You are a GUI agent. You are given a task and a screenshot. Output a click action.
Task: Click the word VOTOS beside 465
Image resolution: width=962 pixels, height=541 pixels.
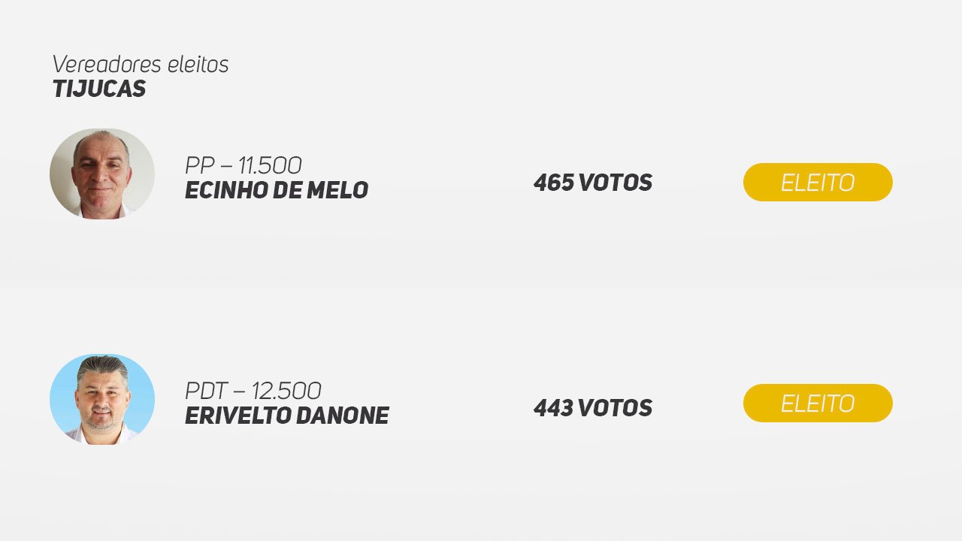coord(616,183)
